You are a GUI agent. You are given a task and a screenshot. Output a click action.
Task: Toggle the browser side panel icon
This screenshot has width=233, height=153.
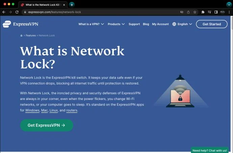216,12
